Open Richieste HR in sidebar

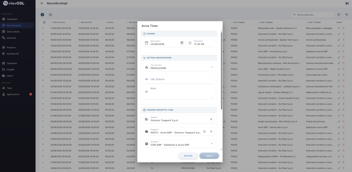pos(17,54)
